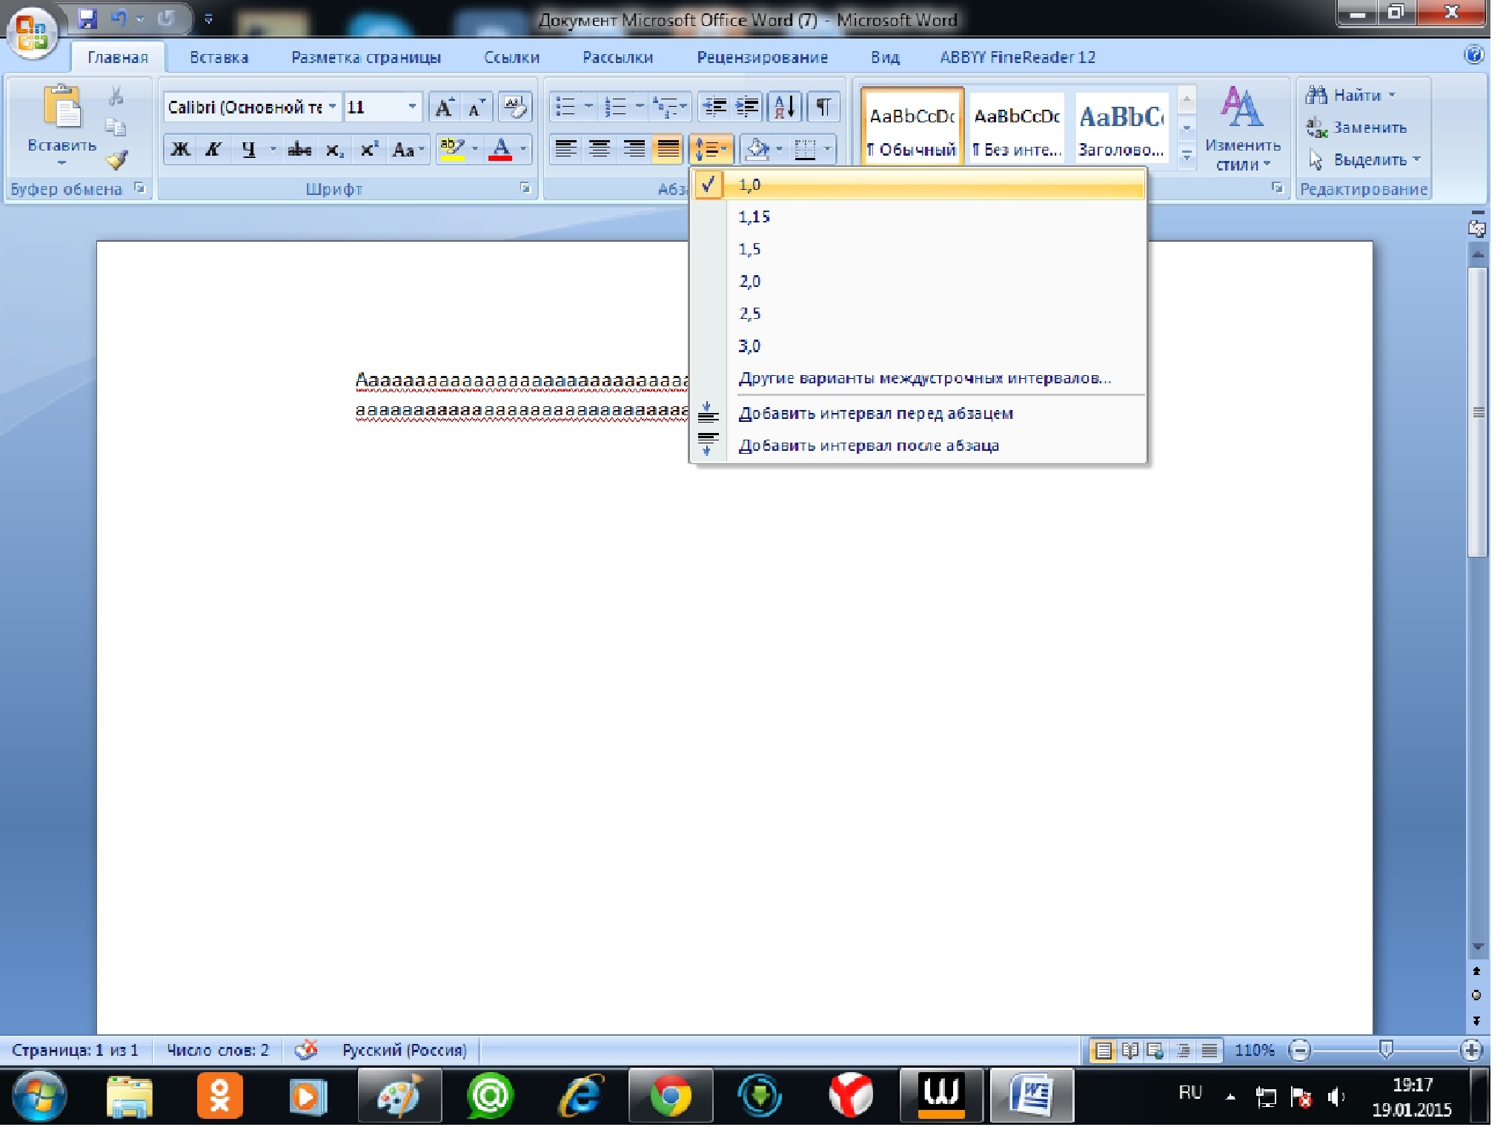
Task: Click the Sort (А-Я) icon
Action: pyautogui.click(x=785, y=108)
